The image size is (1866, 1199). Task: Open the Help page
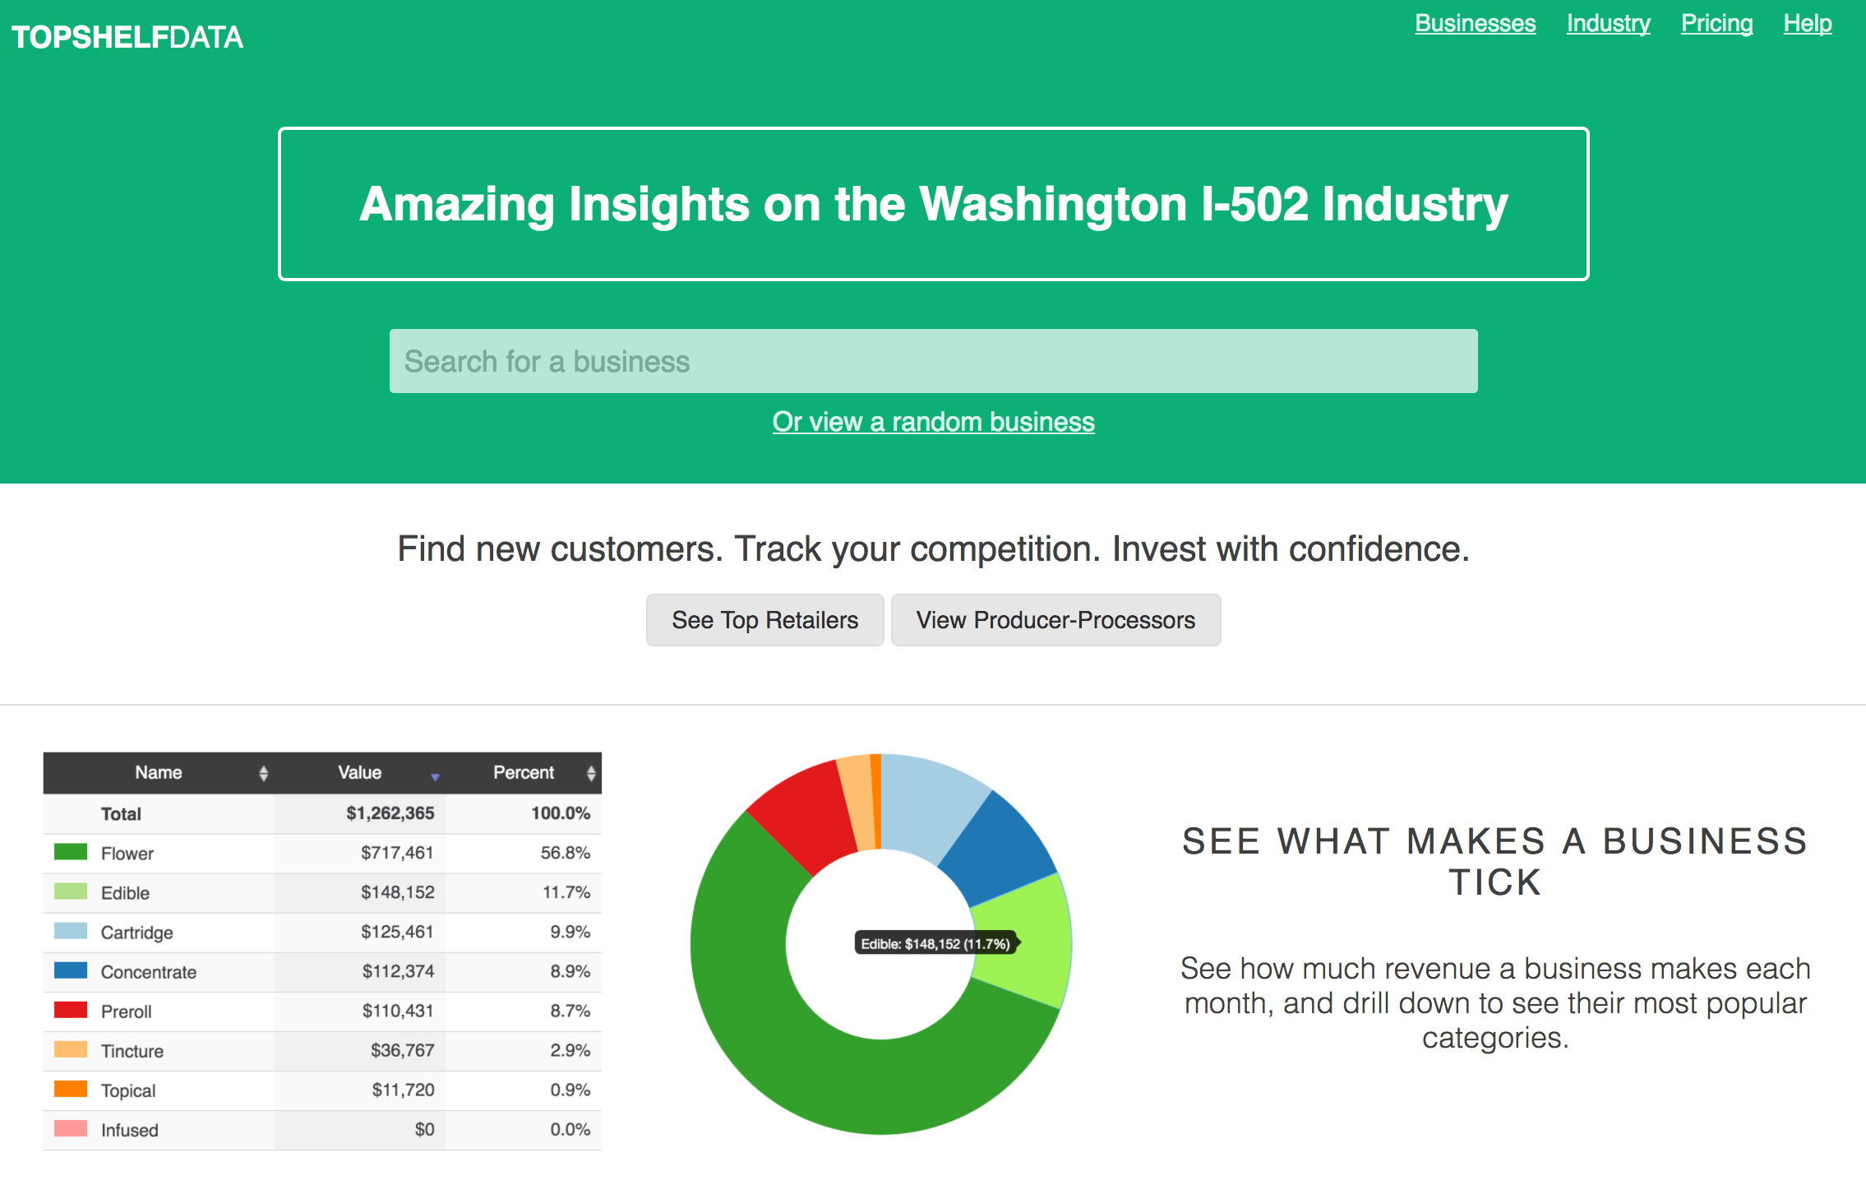tap(1807, 23)
